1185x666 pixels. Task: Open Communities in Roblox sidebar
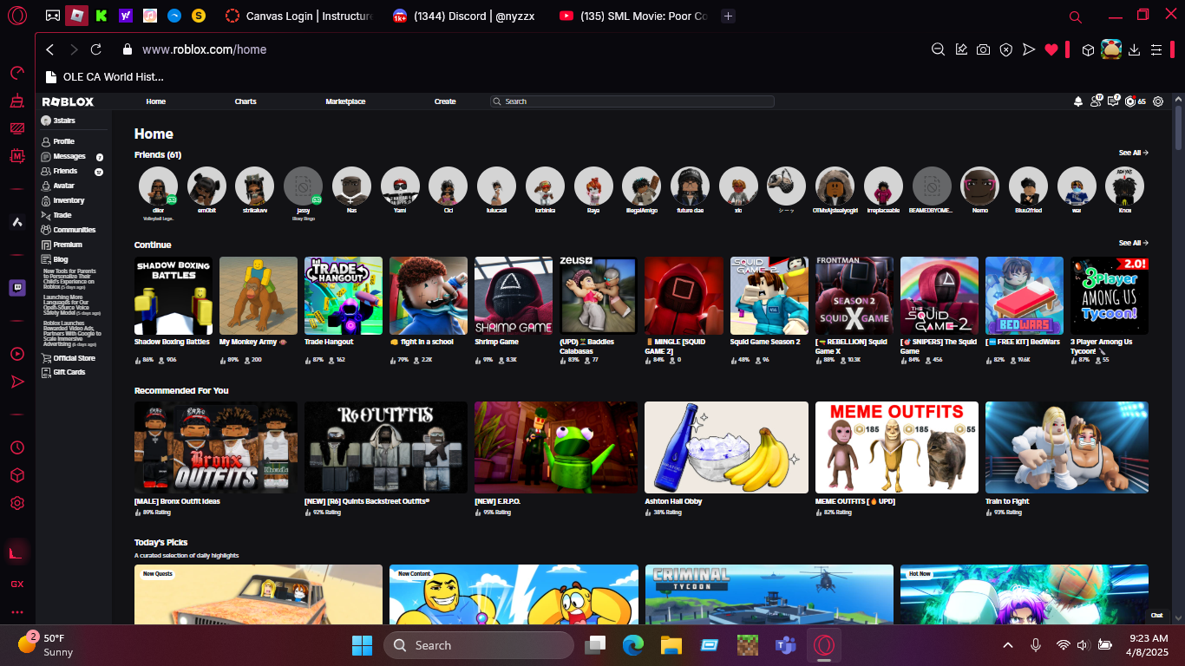tap(73, 230)
